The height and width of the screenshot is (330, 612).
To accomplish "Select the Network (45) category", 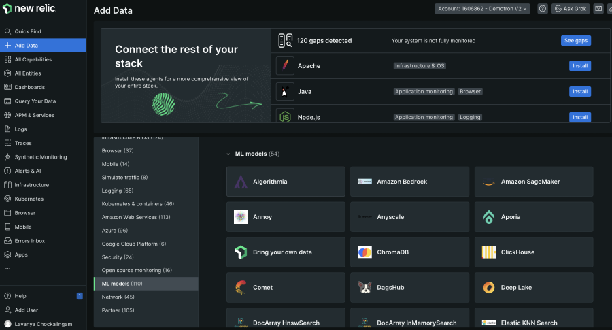I will (x=118, y=297).
